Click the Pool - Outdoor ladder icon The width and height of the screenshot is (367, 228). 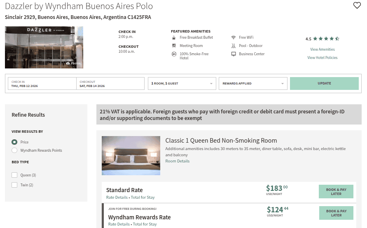(234, 46)
